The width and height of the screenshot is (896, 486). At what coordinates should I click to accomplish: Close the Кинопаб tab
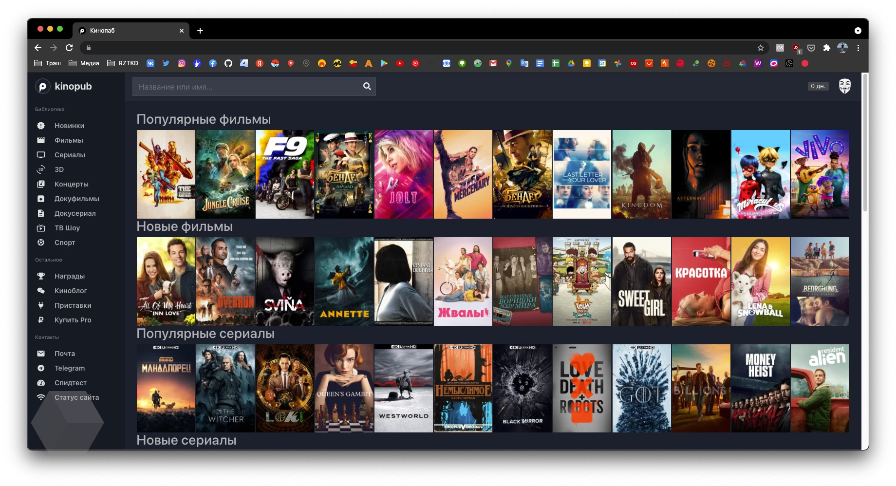[182, 31]
